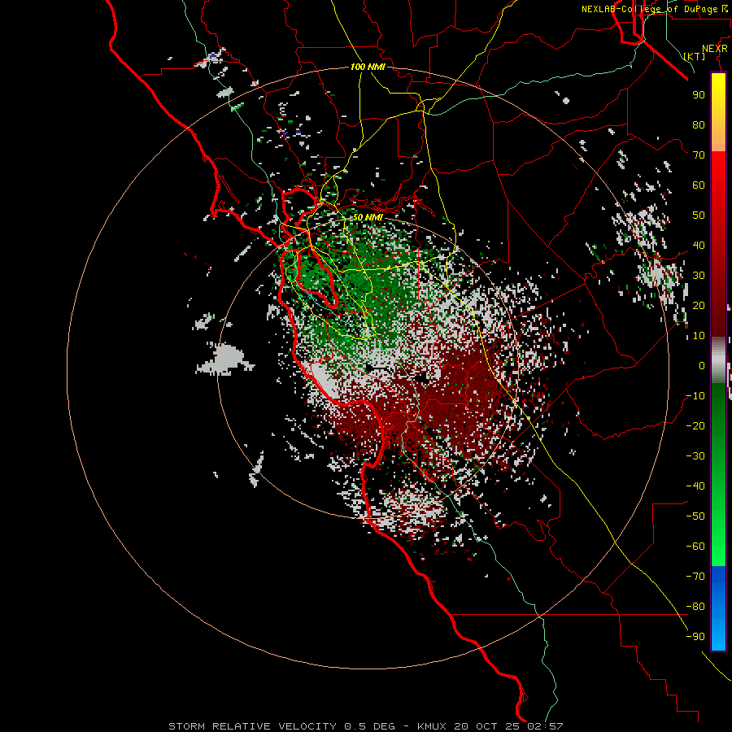Click the -90 scale label

695,637
